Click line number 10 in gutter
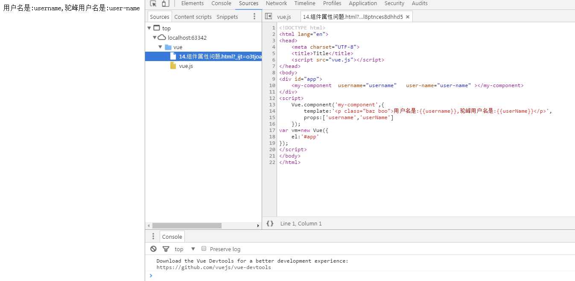This screenshot has width=575, height=281. pos(272,85)
